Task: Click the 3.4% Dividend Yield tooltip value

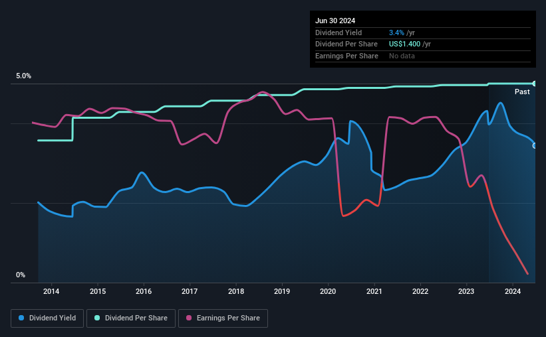Action: (x=396, y=33)
